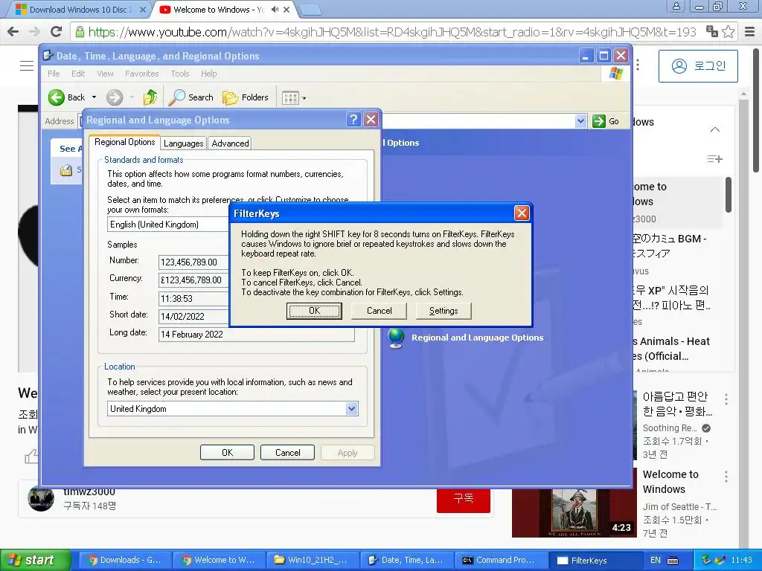Click the YouTube URL address bar
This screenshot has height=571, width=762.
click(x=391, y=32)
